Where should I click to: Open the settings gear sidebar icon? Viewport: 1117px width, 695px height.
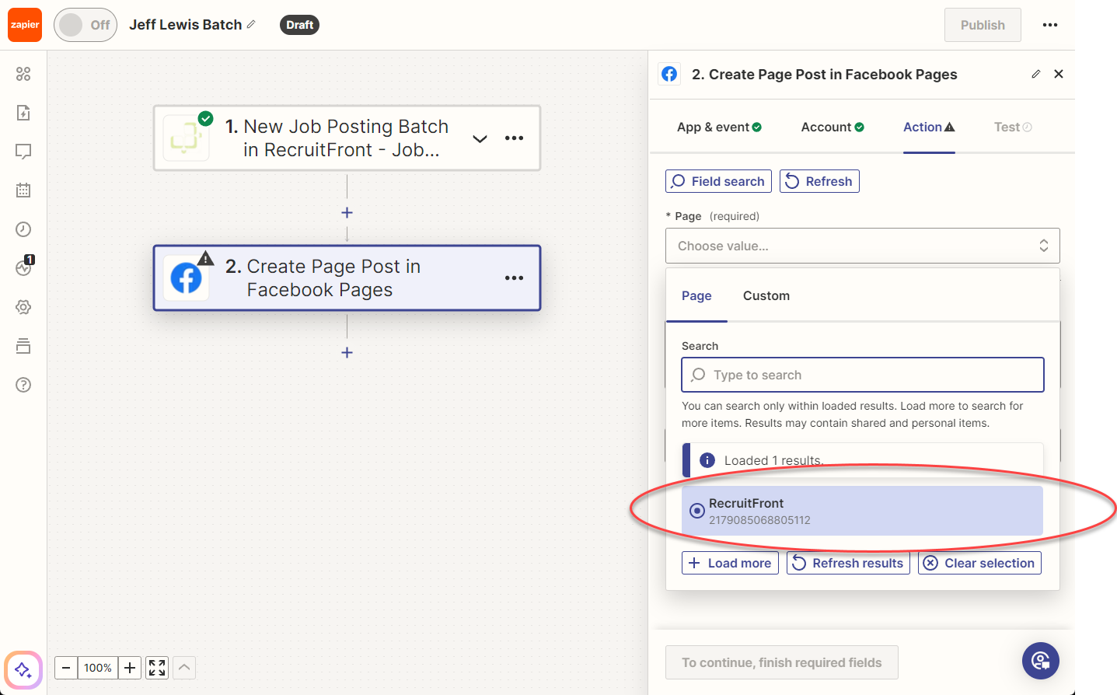point(23,307)
